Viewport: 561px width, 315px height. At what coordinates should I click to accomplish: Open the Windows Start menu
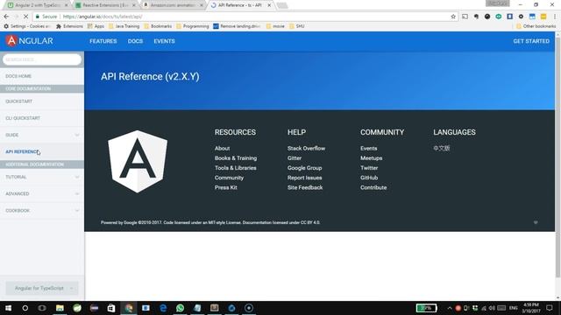8,308
